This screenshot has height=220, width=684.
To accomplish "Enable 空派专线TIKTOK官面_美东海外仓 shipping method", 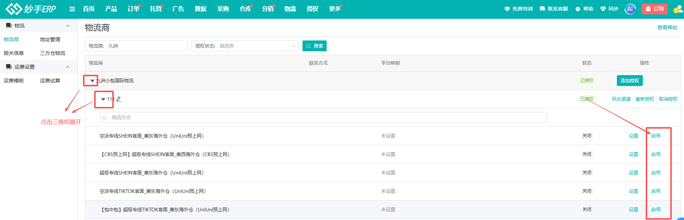I will (656, 191).
